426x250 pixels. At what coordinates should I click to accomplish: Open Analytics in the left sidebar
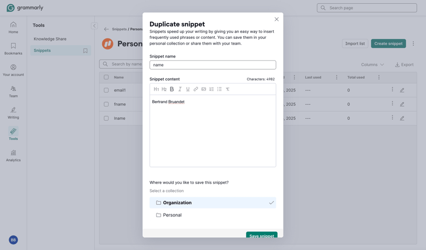pos(13,156)
